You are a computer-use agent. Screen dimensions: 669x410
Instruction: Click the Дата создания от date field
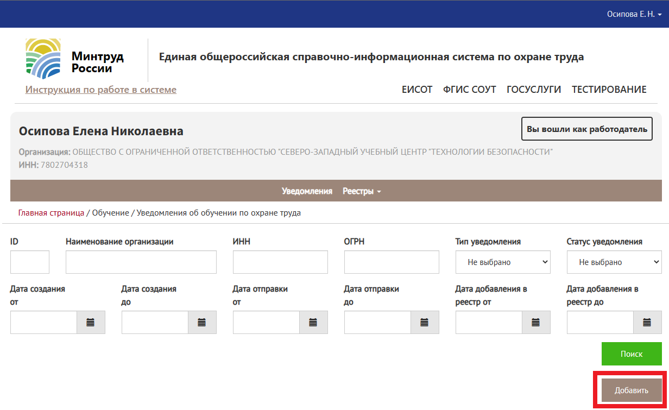click(43, 323)
